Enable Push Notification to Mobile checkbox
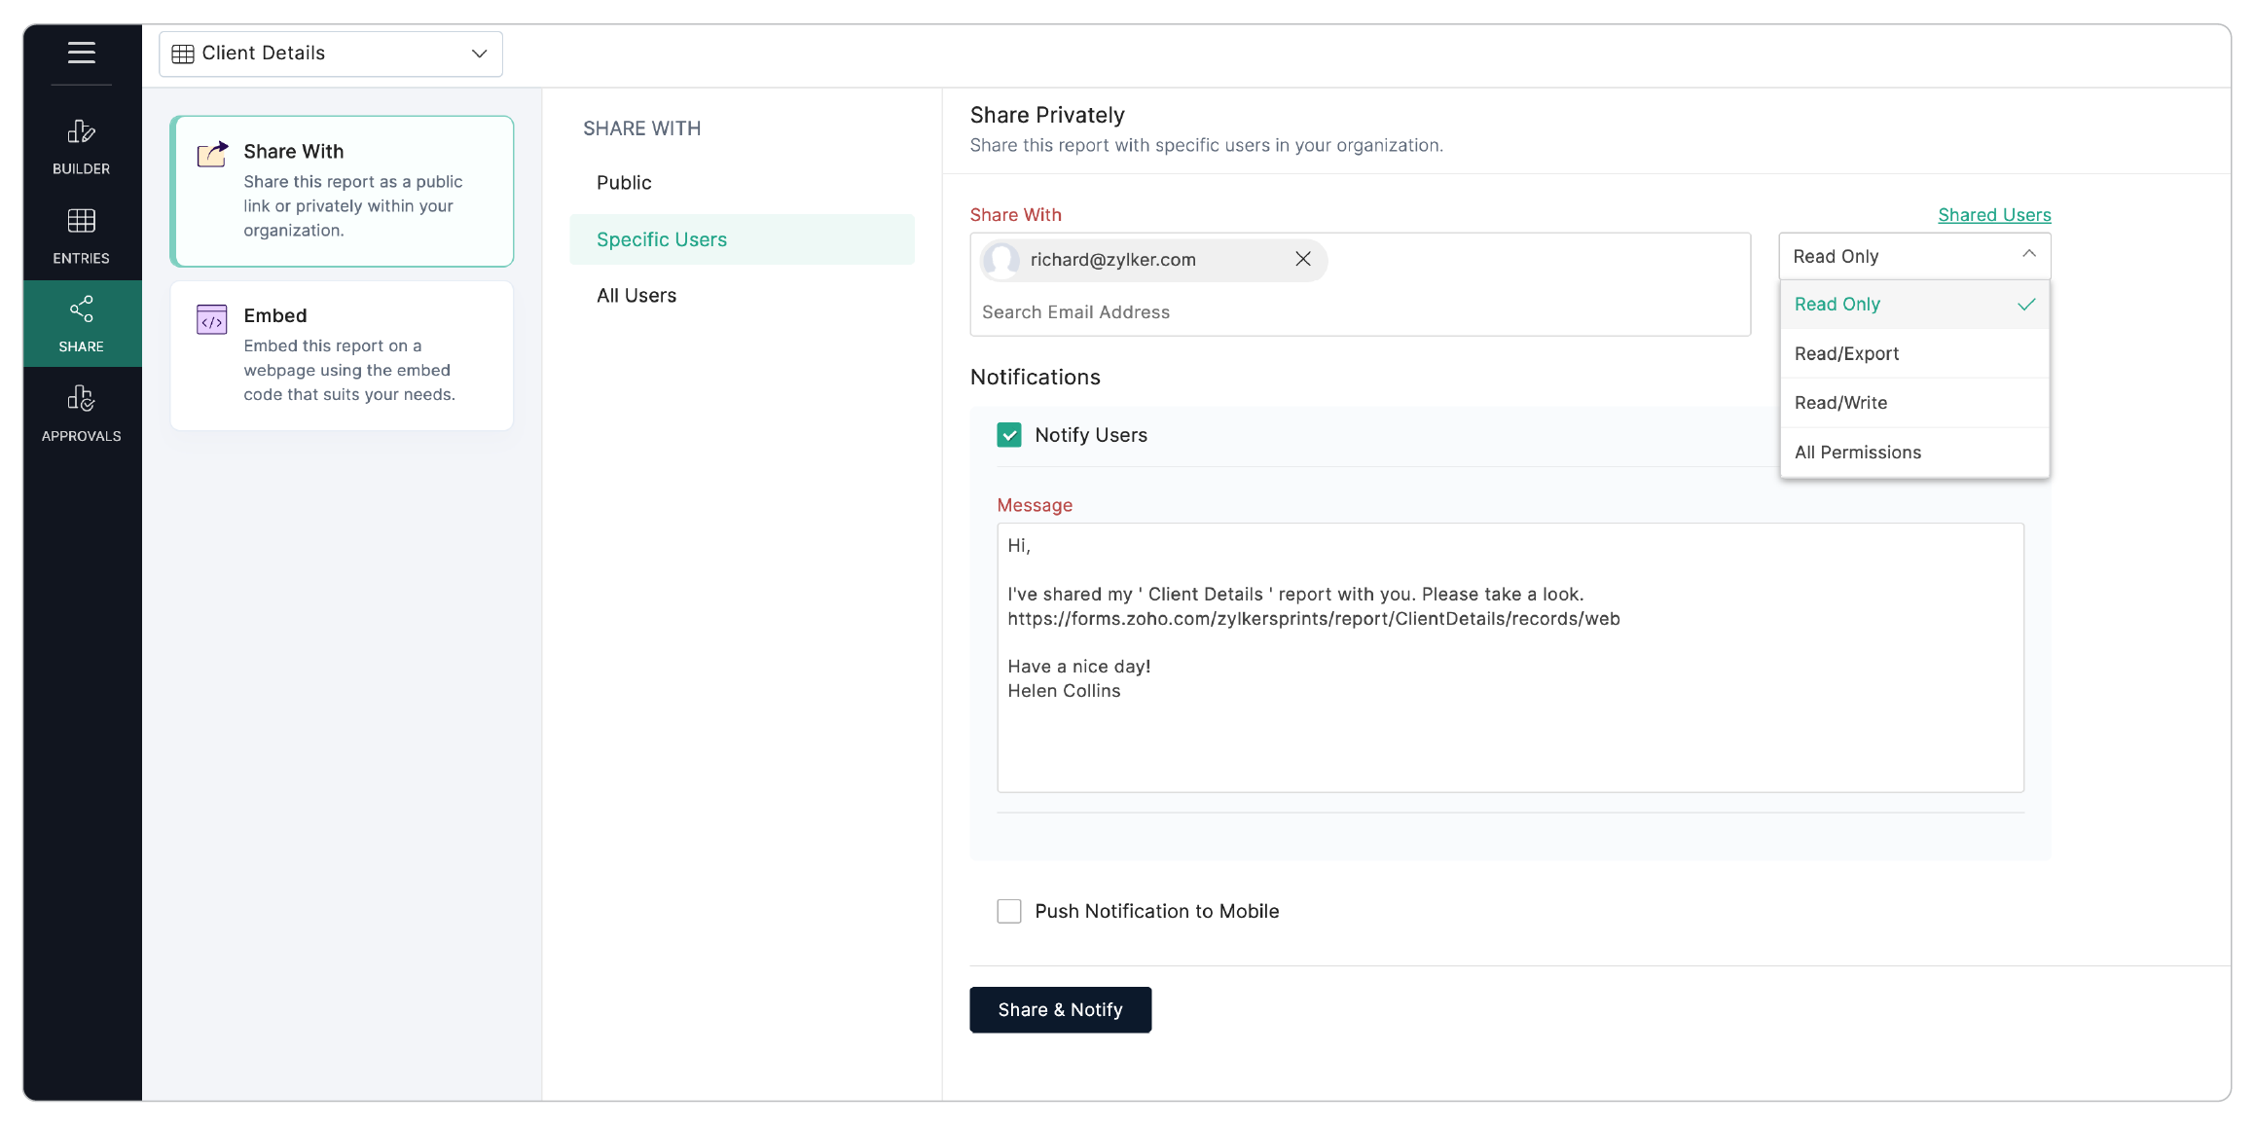This screenshot has height=1126, width=2255. coord(1009,911)
